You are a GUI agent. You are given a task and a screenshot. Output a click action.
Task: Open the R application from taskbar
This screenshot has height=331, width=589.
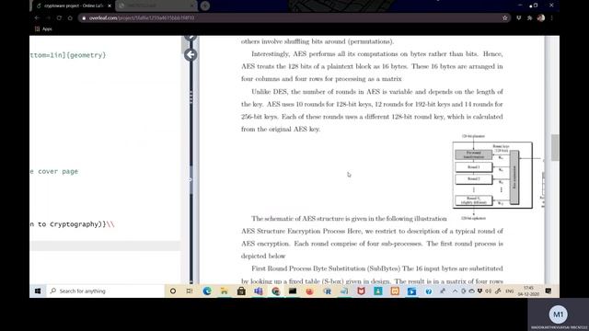(328, 291)
